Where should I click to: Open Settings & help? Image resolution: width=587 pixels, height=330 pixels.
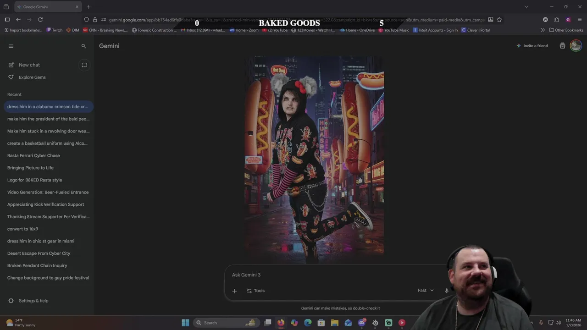(28, 301)
